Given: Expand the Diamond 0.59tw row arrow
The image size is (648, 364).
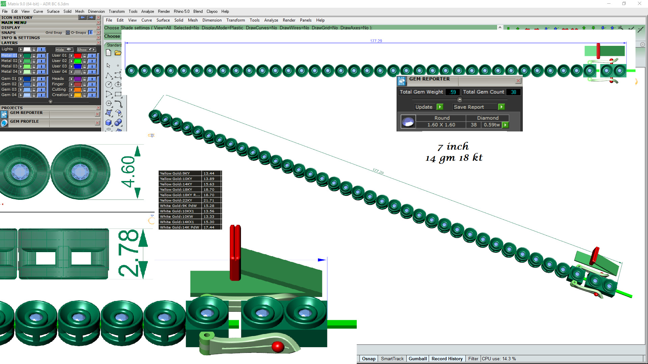Looking at the screenshot, I should pyautogui.click(x=505, y=125).
